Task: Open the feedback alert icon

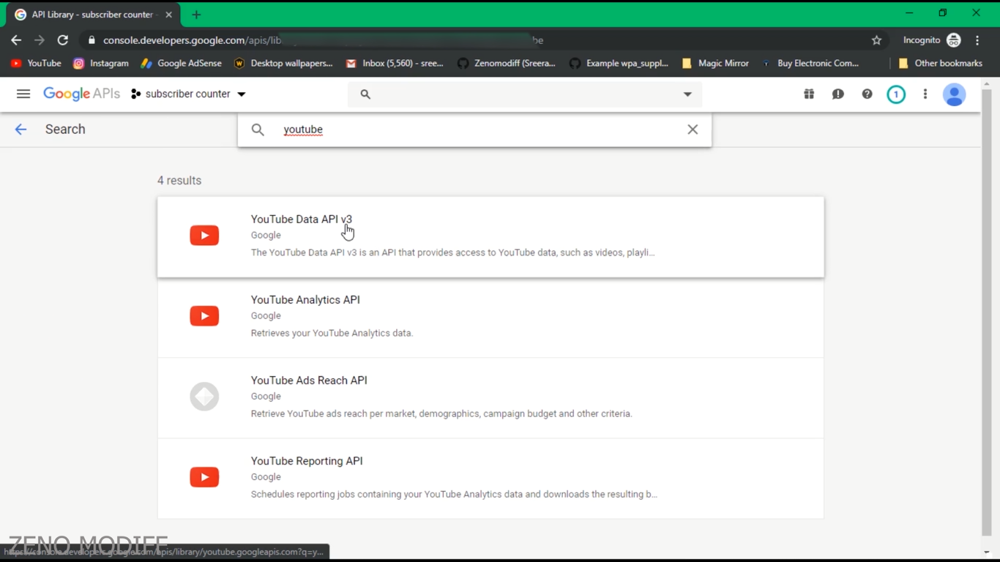Action: tap(838, 94)
